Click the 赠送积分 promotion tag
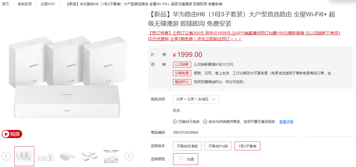The height and width of the screenshot is (167, 356). pyautogui.click(x=182, y=82)
